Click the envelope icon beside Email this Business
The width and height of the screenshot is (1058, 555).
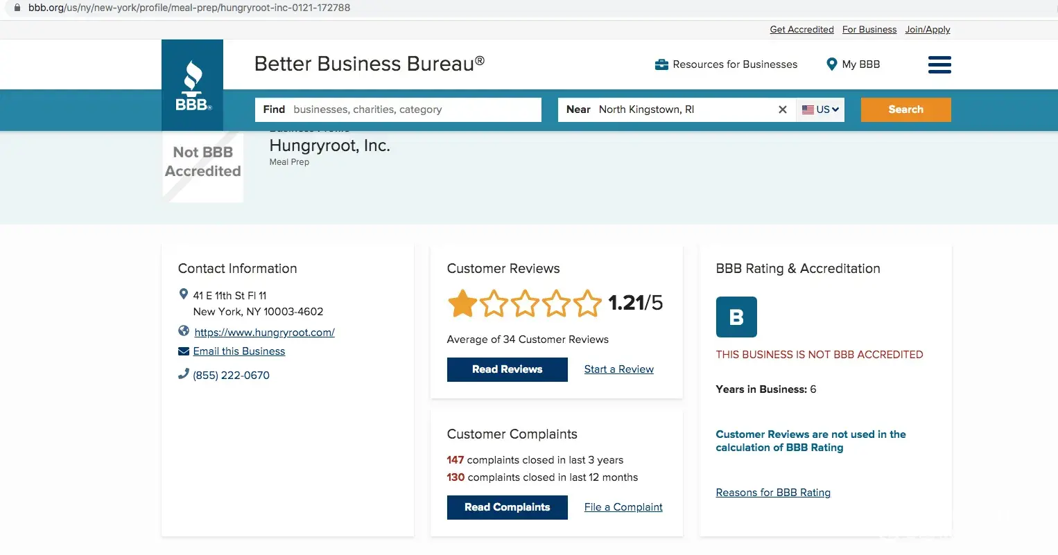[x=184, y=351]
